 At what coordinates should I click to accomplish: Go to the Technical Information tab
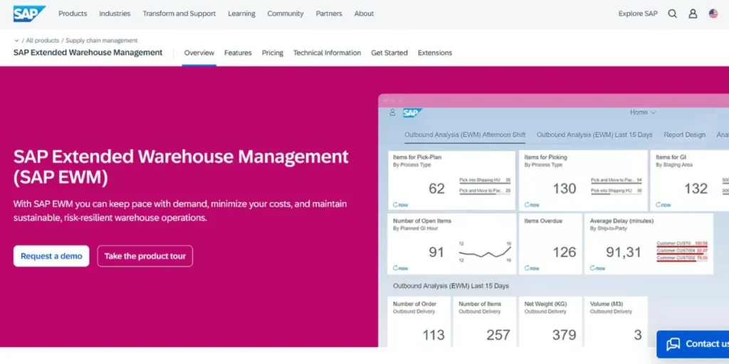click(x=327, y=53)
